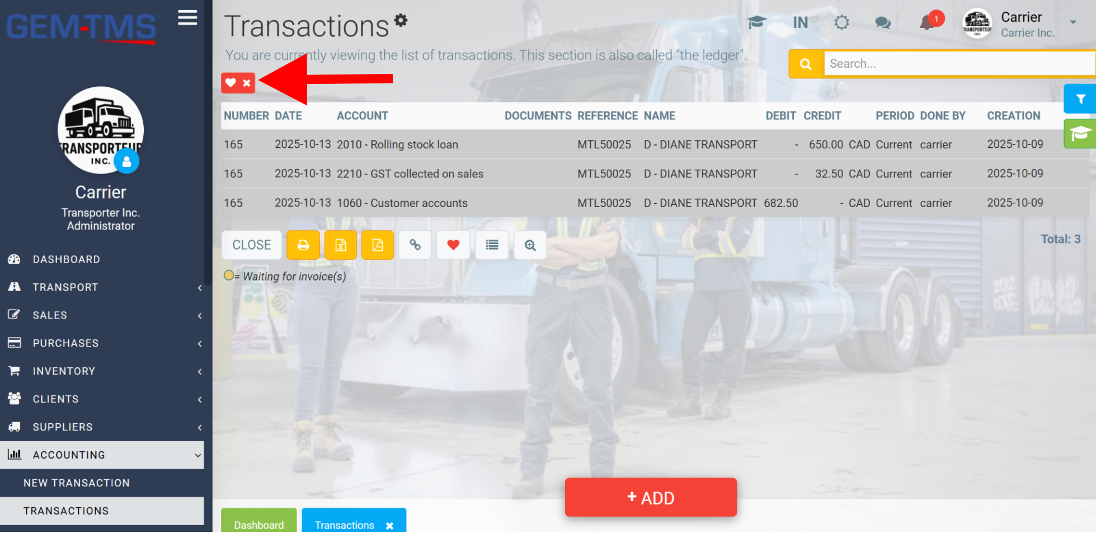
Task: Open the blue filter funnel button
Action: 1080,99
